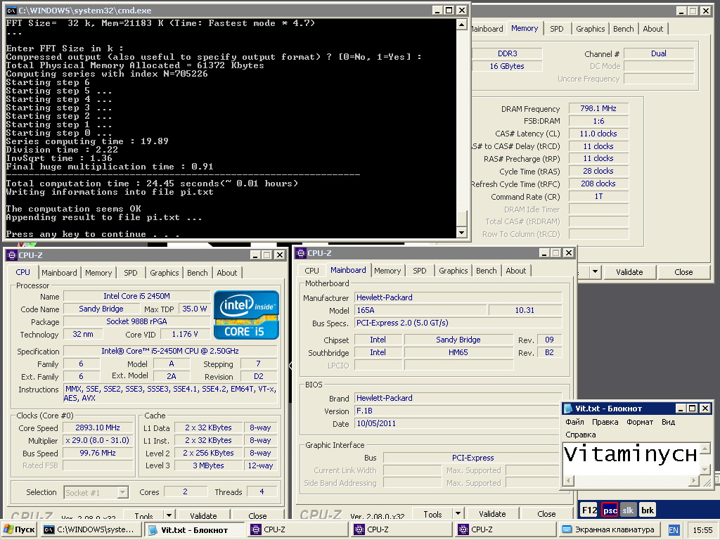Switch to the Vit.txt Notepad taskbar button

click(x=194, y=529)
